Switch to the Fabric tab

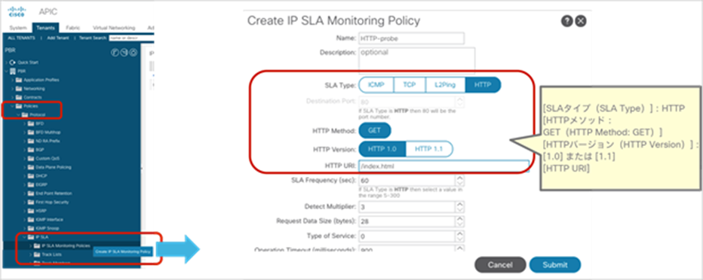pyautogui.click(x=72, y=28)
